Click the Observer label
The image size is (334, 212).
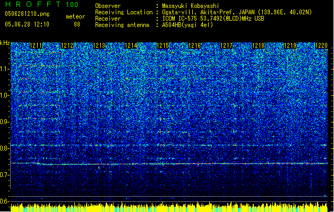108,6
